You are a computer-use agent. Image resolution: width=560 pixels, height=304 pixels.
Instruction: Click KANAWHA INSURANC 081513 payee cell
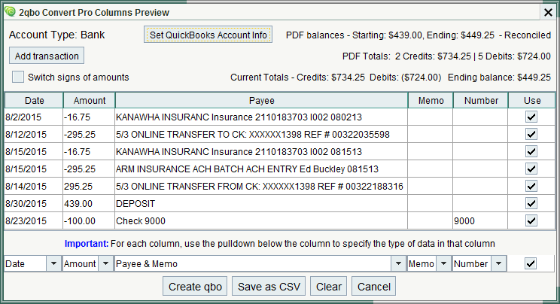(x=261, y=151)
